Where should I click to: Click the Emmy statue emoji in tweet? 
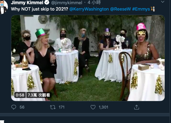(153, 9)
